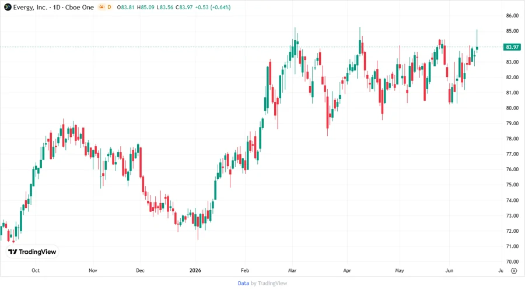Image resolution: width=525 pixels, height=290 pixels.
Task: Click the change value +0.53 (+0.64%)
Action: coord(212,8)
